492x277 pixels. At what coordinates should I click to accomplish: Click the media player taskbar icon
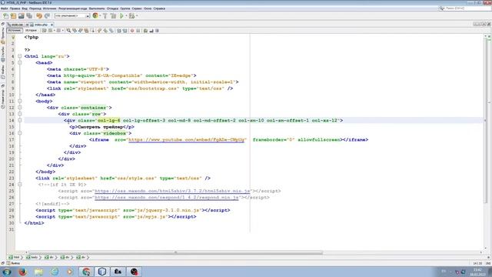tap(70, 272)
